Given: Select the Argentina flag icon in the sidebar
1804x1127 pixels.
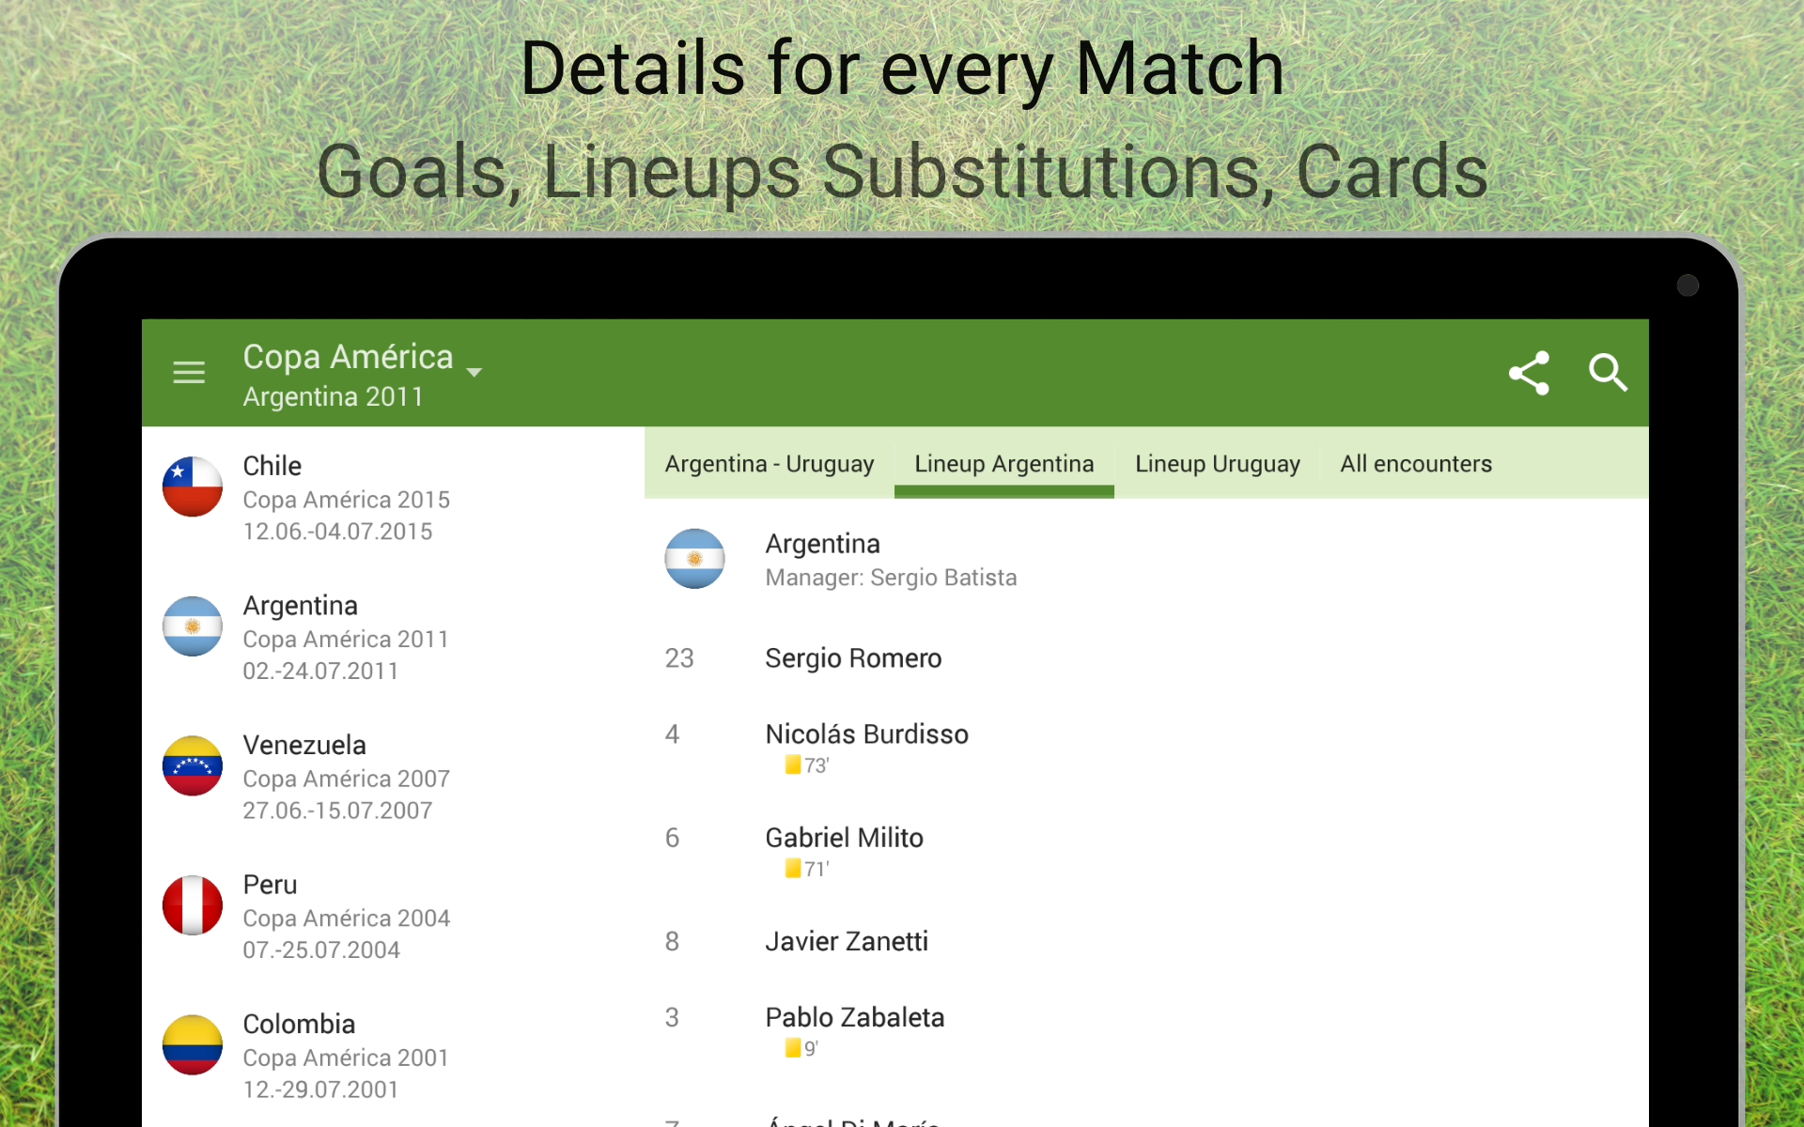Looking at the screenshot, I should pyautogui.click(x=192, y=626).
